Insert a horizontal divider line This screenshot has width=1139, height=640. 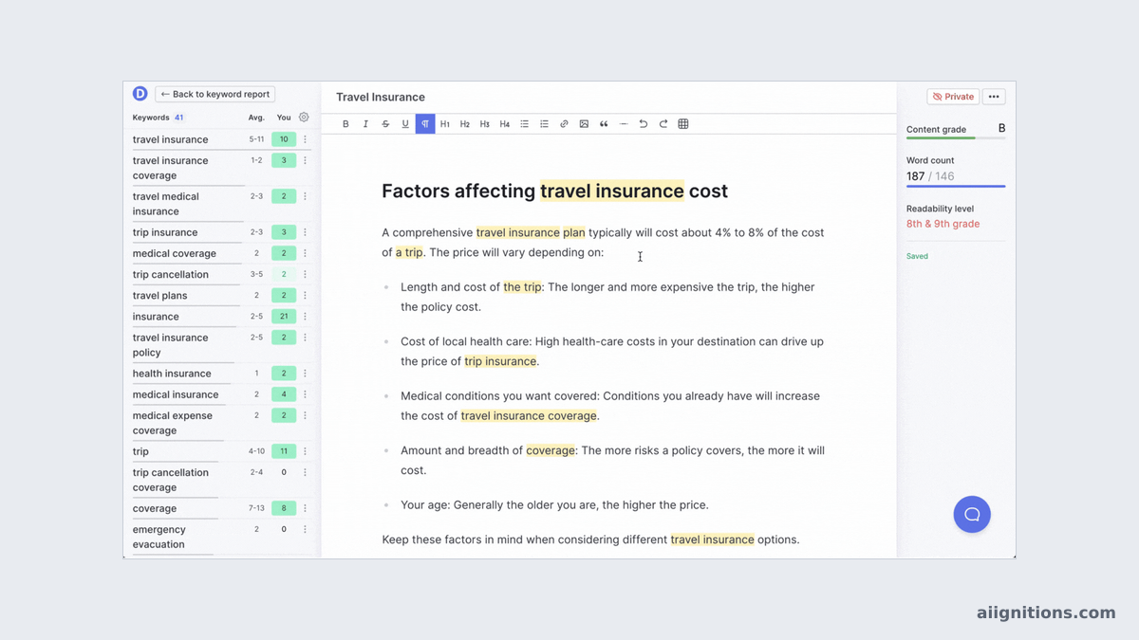pyautogui.click(x=624, y=124)
